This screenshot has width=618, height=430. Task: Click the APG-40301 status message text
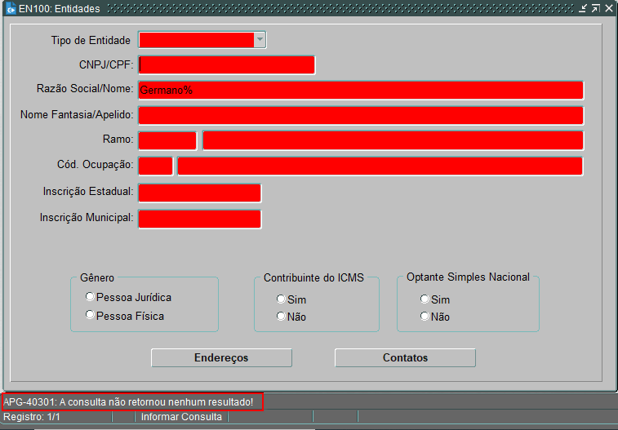(128, 402)
